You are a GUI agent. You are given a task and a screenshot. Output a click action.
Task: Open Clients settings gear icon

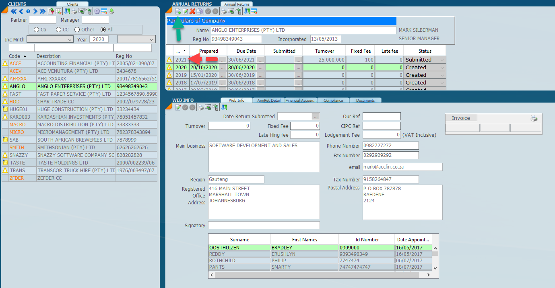point(97,11)
